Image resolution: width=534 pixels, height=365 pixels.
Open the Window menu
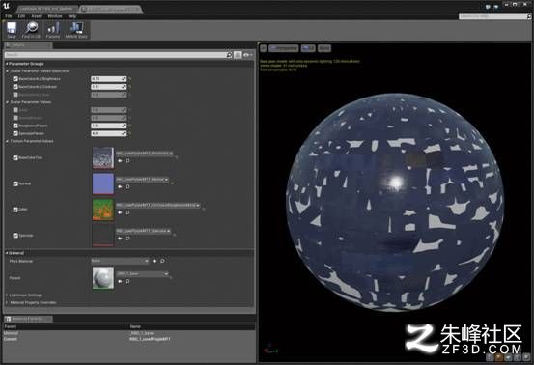(x=54, y=16)
